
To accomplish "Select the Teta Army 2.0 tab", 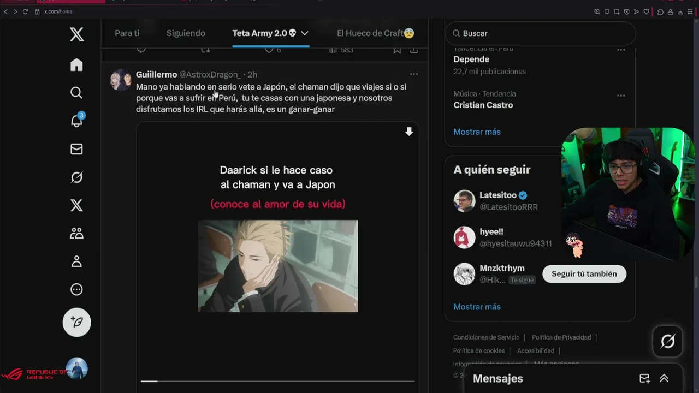I will point(264,33).
